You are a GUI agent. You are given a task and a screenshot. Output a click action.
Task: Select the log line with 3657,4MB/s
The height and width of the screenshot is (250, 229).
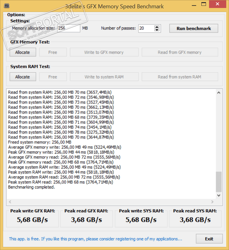click(x=60, y=92)
